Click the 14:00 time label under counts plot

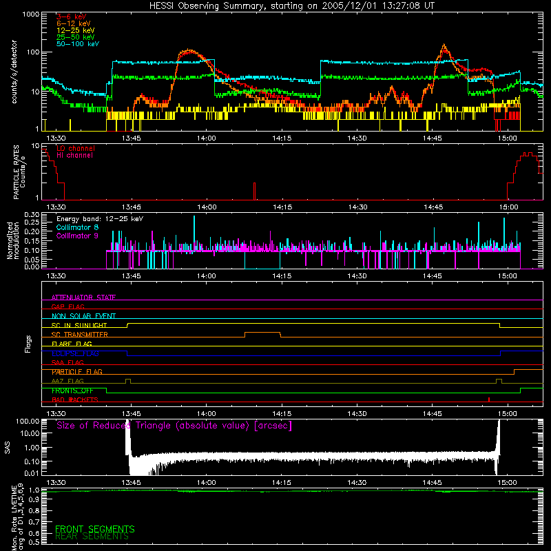pos(207,138)
